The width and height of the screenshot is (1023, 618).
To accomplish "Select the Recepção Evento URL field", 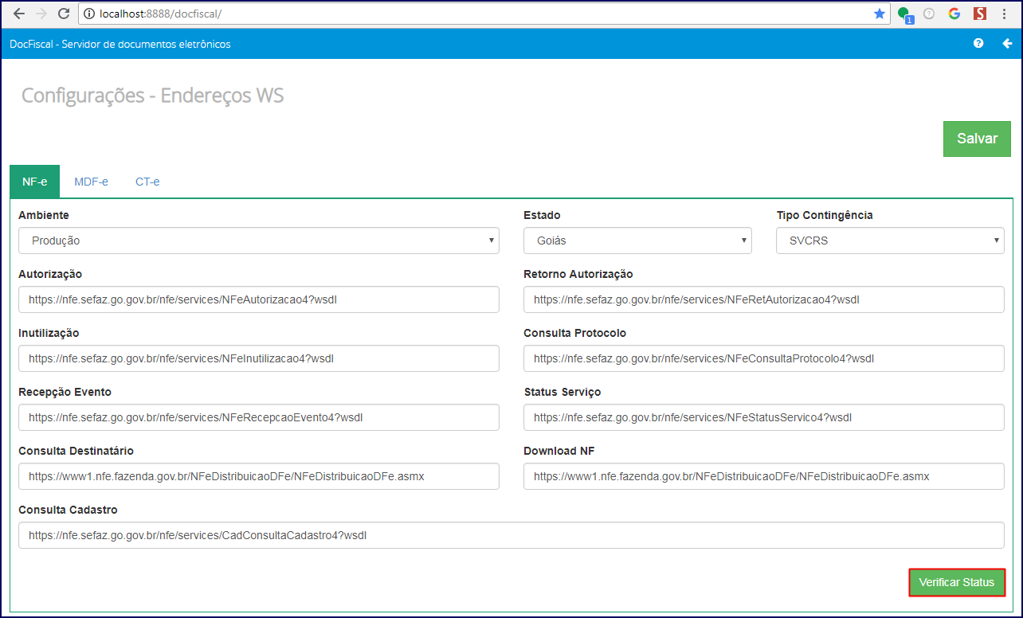I will (x=259, y=417).
